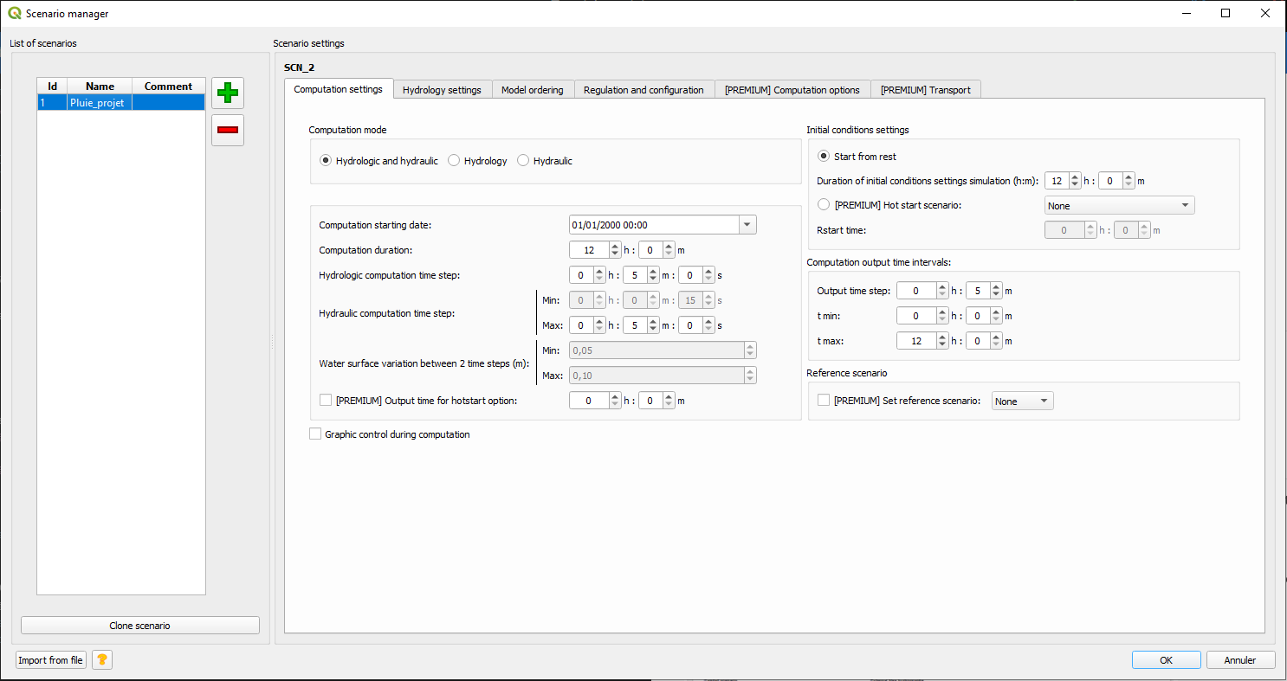Open PREMIUM Computation options tab
This screenshot has height=681, width=1287.
point(792,90)
